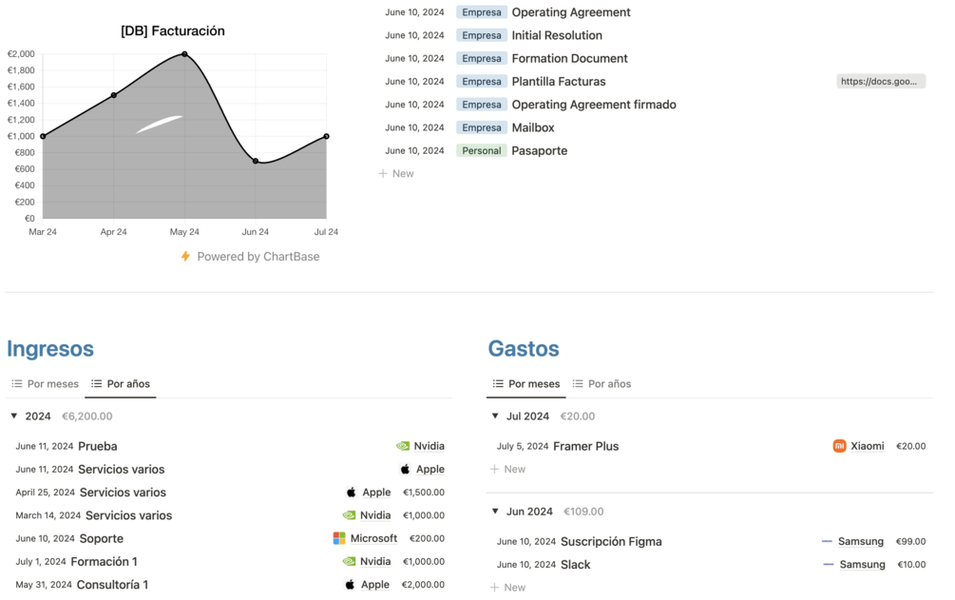Switch Ingresos to Por meses view
The height and width of the screenshot is (600, 955).
click(x=46, y=384)
